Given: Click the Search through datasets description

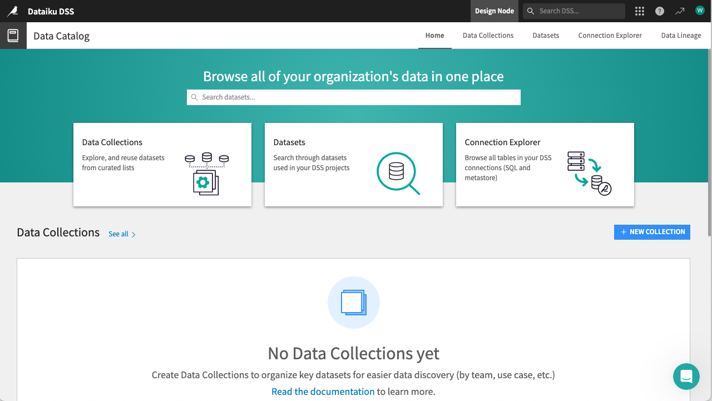Looking at the screenshot, I should (311, 163).
